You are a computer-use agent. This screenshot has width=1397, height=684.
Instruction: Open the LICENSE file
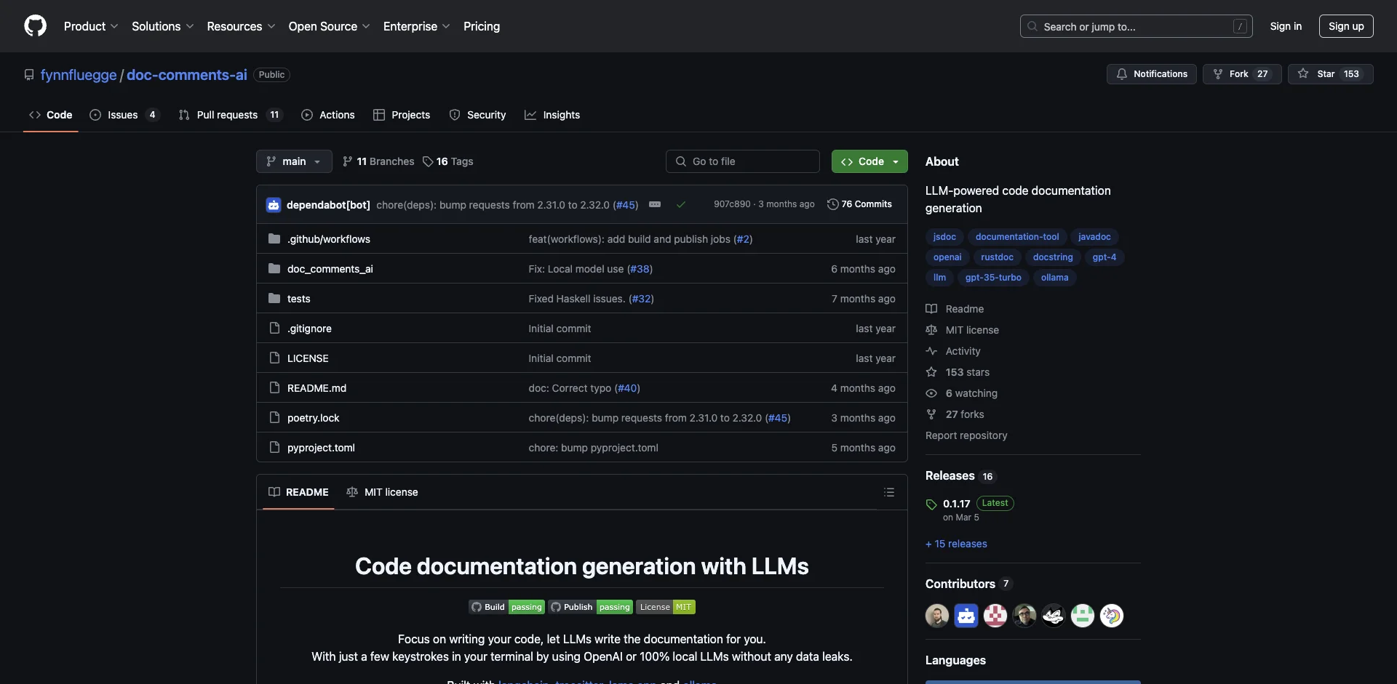308,358
